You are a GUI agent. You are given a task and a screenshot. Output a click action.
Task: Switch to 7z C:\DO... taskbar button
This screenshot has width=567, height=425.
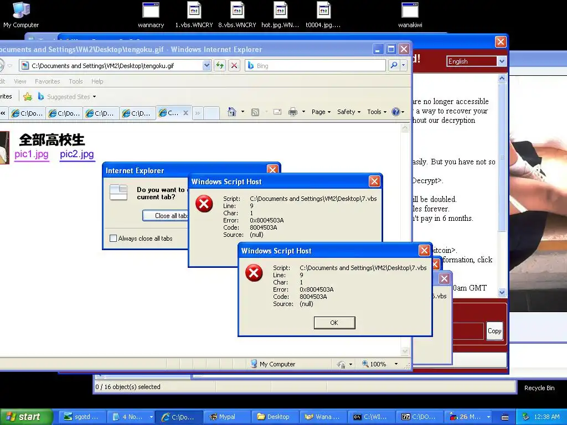pos(420,417)
